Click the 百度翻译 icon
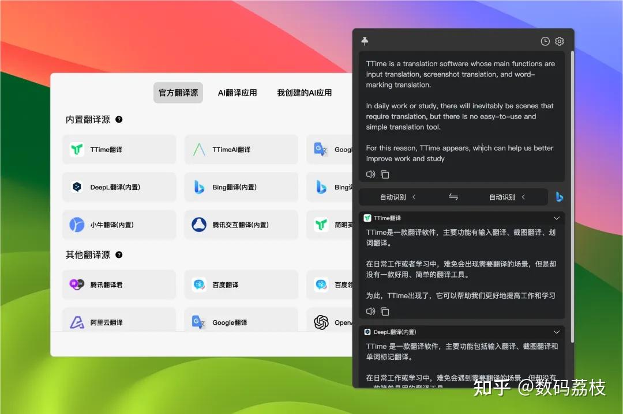This screenshot has width=623, height=414. tap(198, 284)
